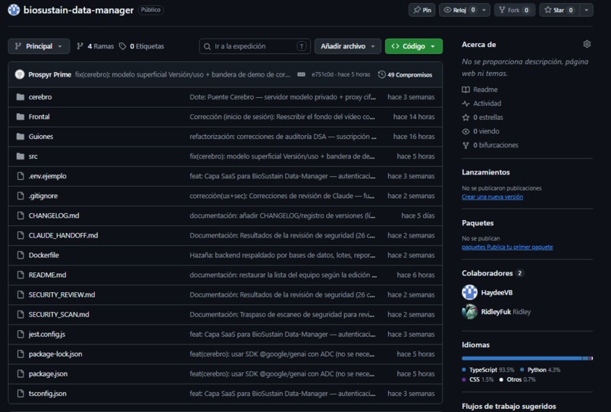Open RidleyFuk collaborator avatar

point(469,312)
